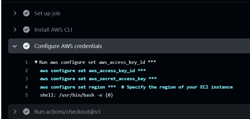
Task: Click the shell: /usr/bin/bash log line
Action: [x=77, y=95]
